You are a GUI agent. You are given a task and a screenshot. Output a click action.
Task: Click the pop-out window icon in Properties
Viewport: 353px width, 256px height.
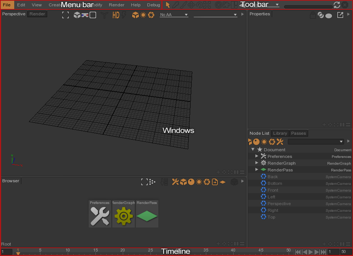pos(340,15)
